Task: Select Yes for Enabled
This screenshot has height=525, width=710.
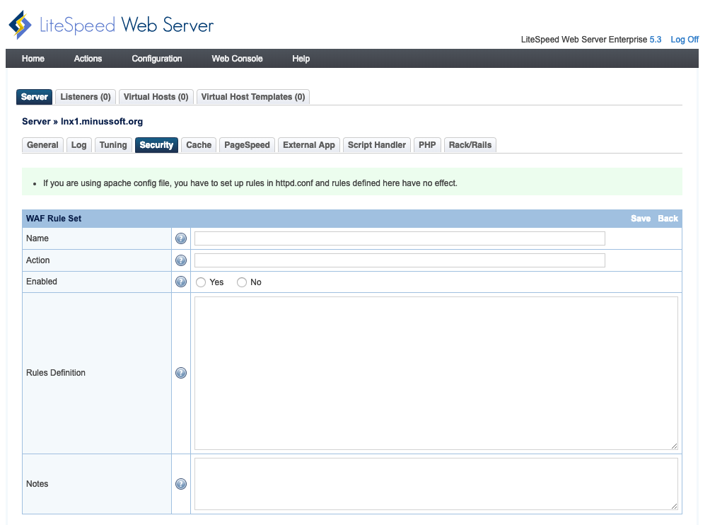Action: [201, 282]
